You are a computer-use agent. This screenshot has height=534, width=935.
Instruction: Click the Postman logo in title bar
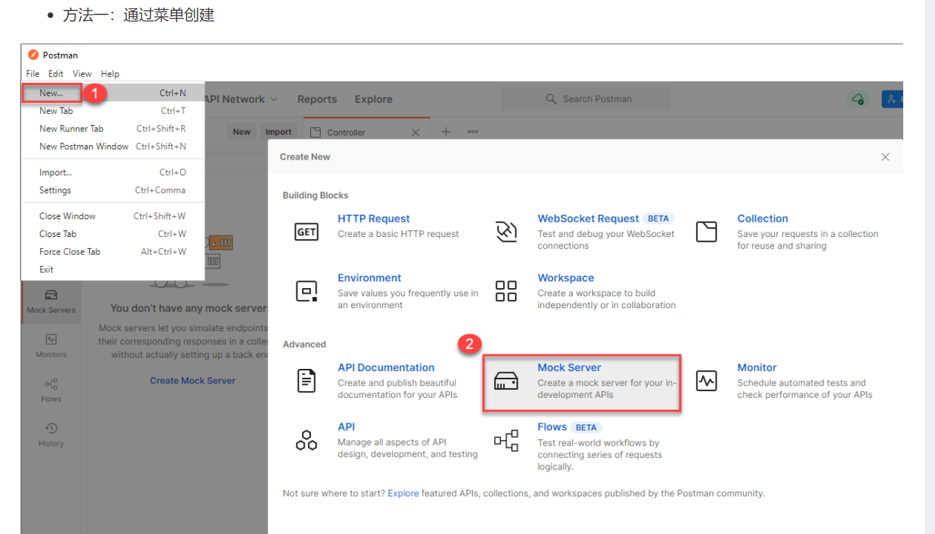tap(33, 55)
